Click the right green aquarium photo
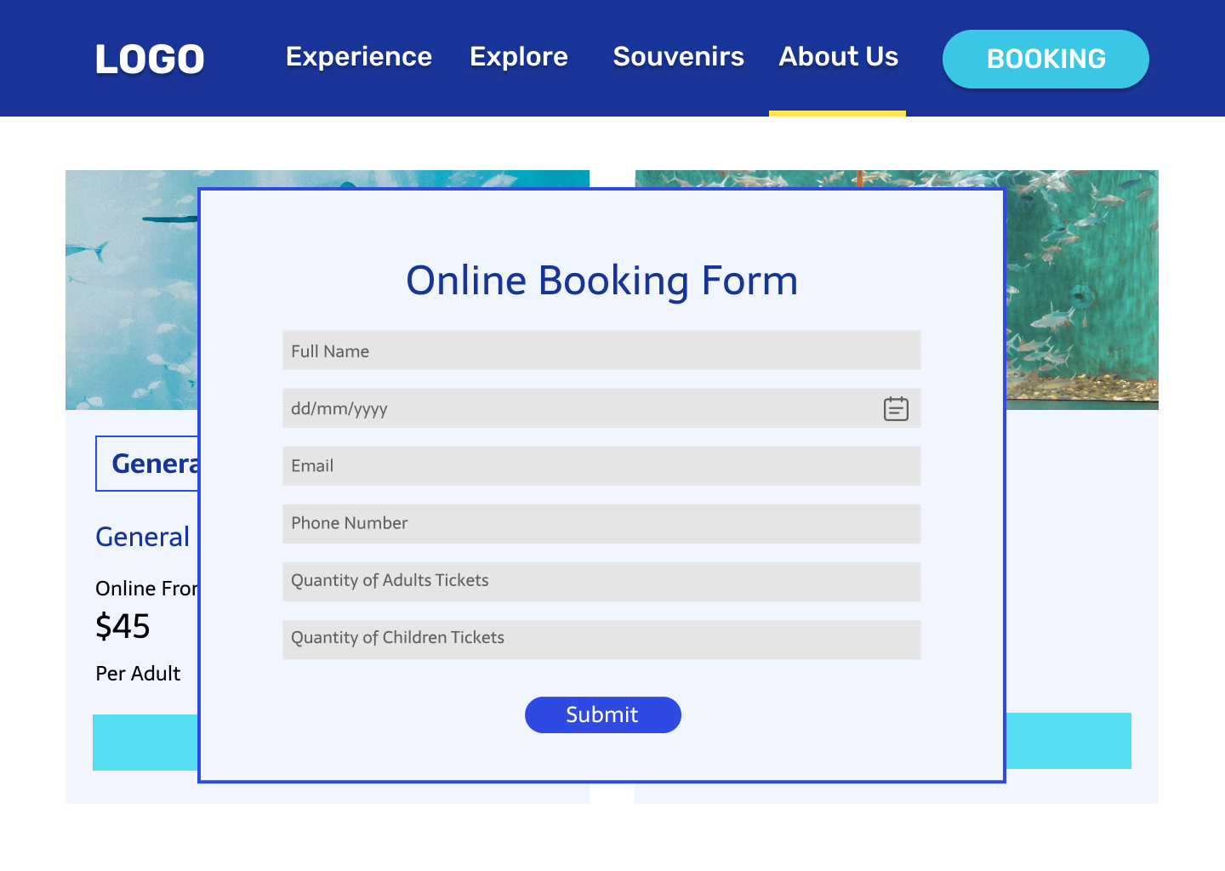The width and height of the screenshot is (1225, 871). click(x=1082, y=289)
